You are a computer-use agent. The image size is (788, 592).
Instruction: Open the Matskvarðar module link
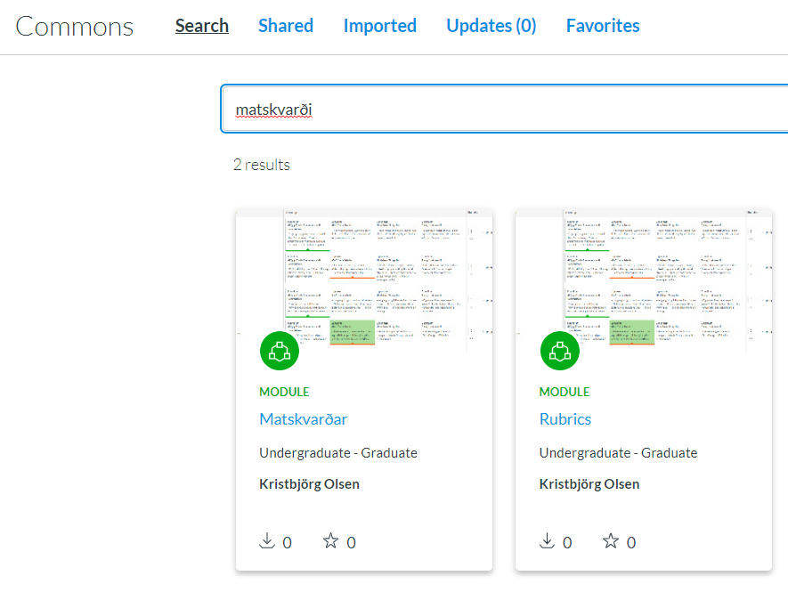[x=304, y=419]
